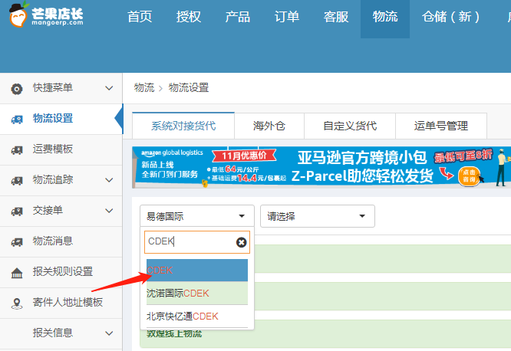Viewport: 511px width, 351px height.
Task: Open the 产品 top menu item
Action: 238,17
